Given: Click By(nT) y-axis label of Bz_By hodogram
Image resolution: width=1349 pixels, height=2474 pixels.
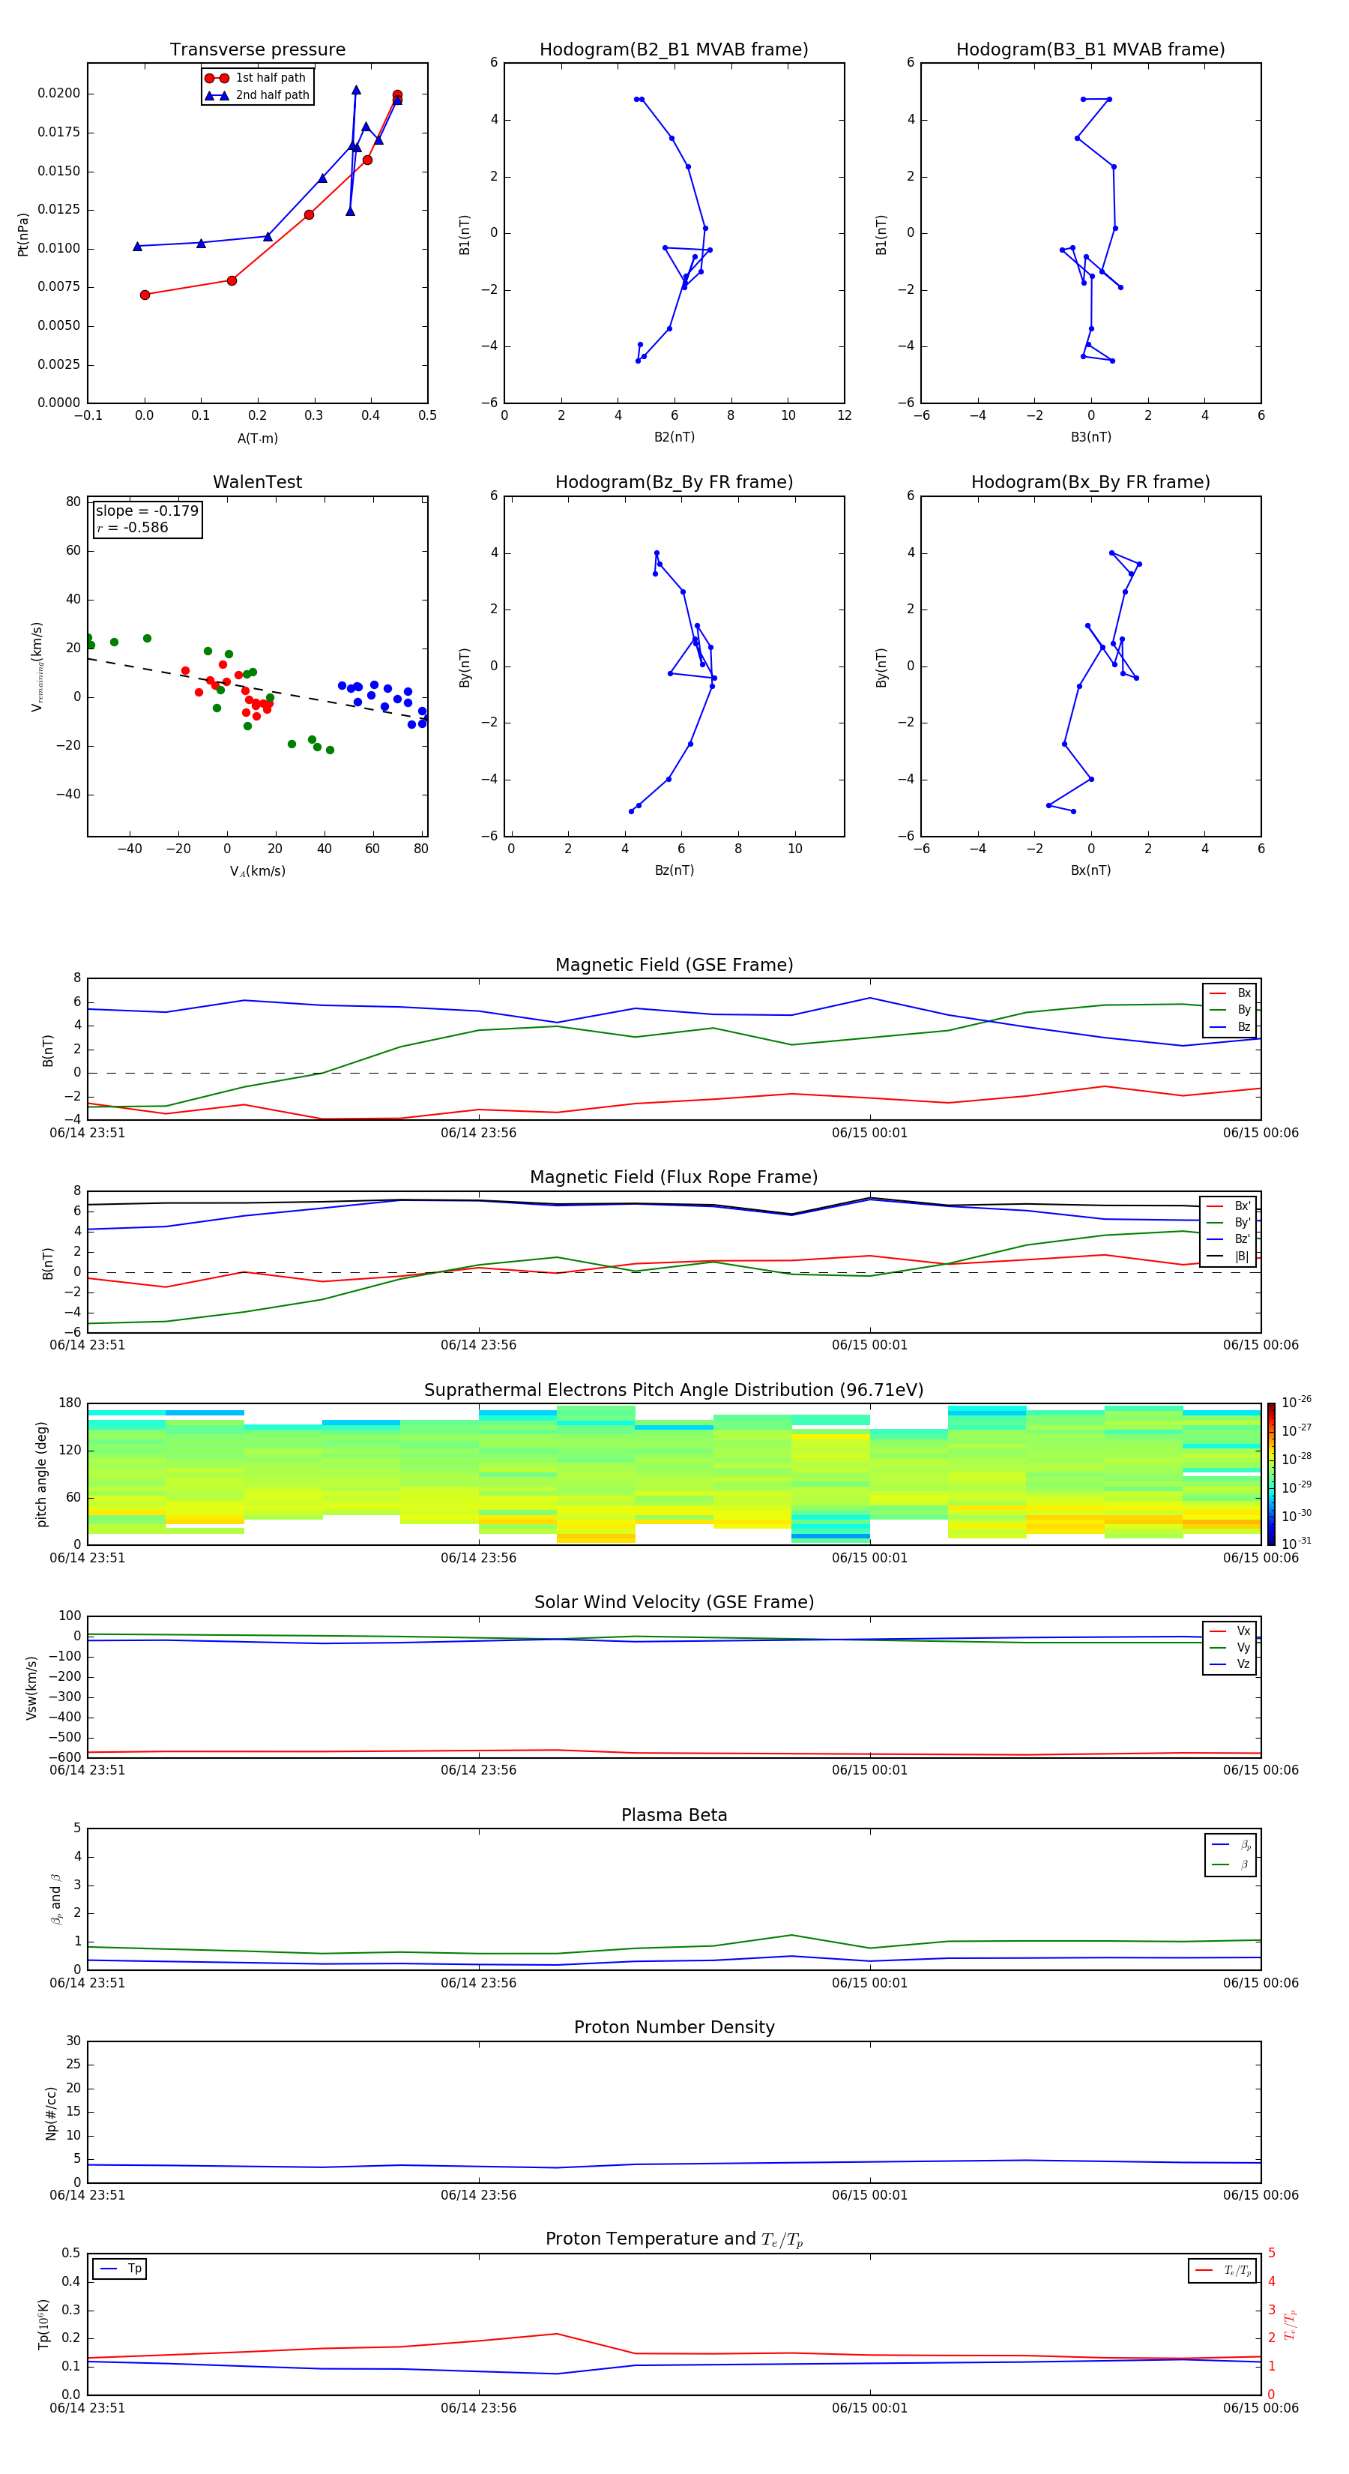Looking at the screenshot, I should 465,667.
